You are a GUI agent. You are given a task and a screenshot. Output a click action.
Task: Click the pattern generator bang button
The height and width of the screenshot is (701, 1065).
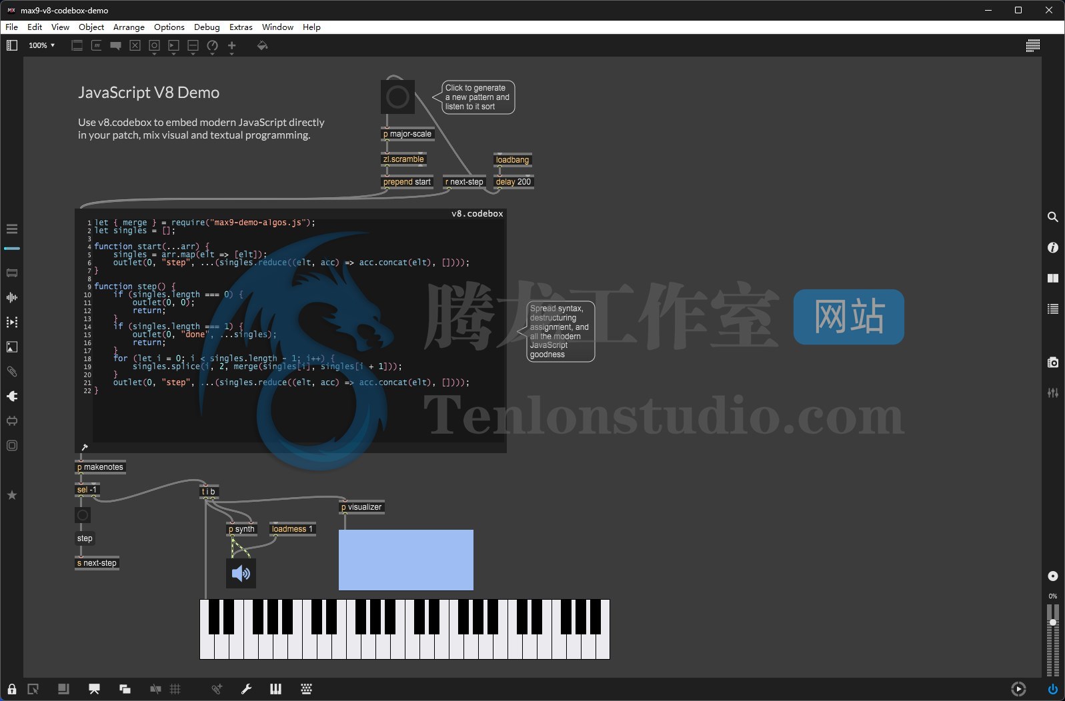coord(397,97)
